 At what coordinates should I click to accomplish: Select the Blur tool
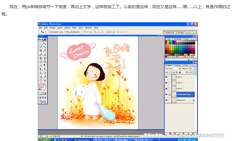pos(41,65)
